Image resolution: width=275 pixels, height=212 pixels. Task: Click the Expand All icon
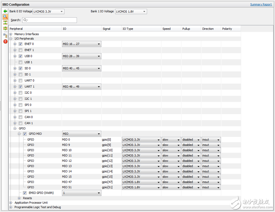click(x=5, y=28)
